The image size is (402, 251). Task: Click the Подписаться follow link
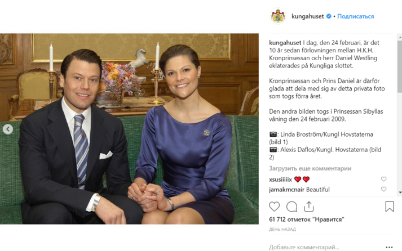point(355,16)
